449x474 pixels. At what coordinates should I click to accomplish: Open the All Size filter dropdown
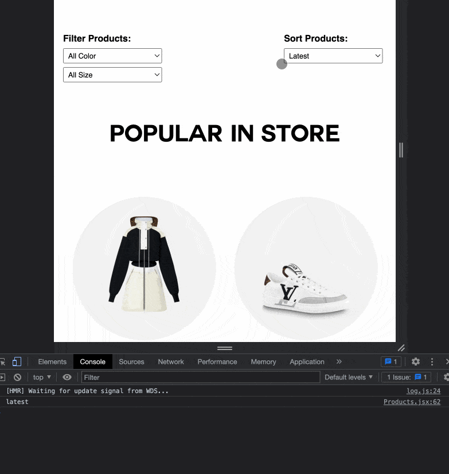coord(112,75)
